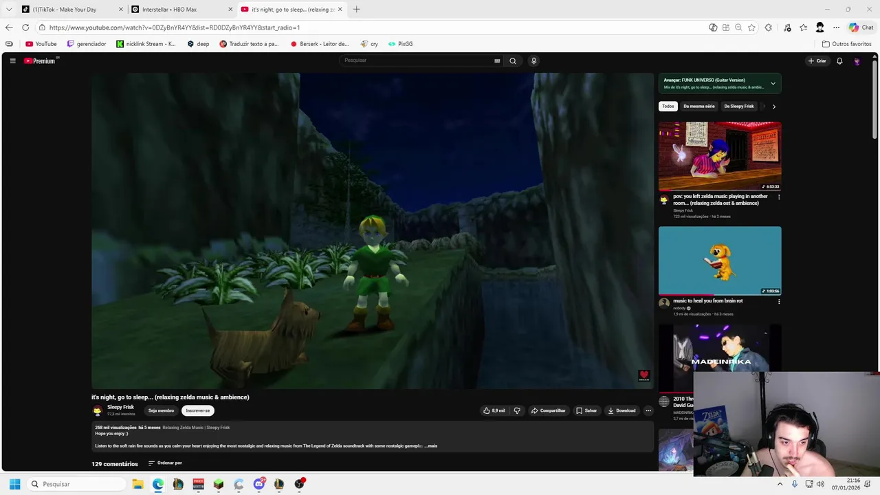
Task: Open the Sleepy Frisk channel name link
Action: (120, 407)
